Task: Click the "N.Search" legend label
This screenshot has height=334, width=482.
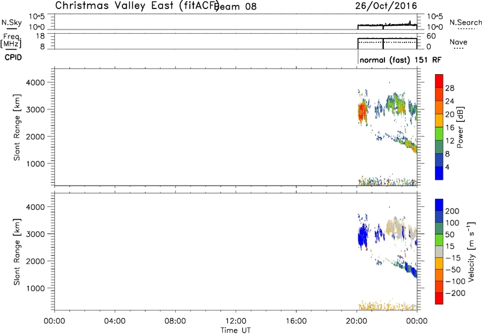Action: click(465, 22)
